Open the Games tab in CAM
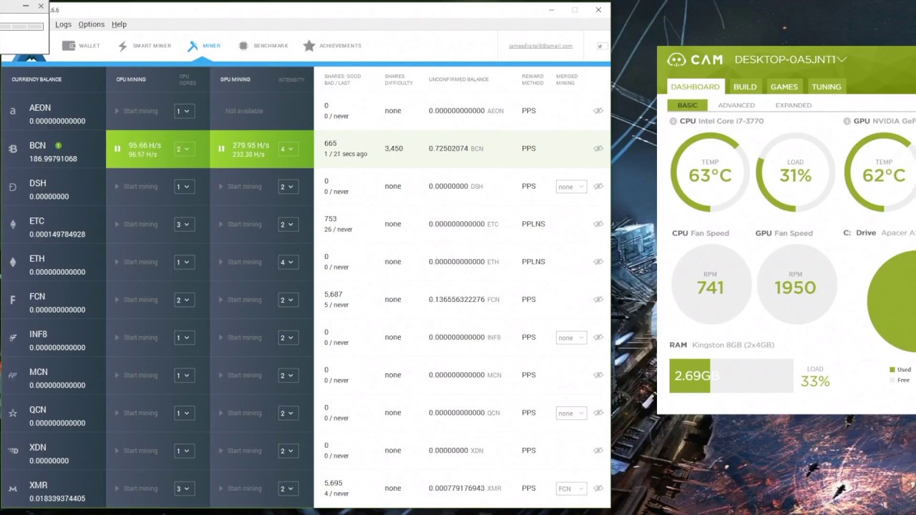This screenshot has height=515, width=916. 784,87
